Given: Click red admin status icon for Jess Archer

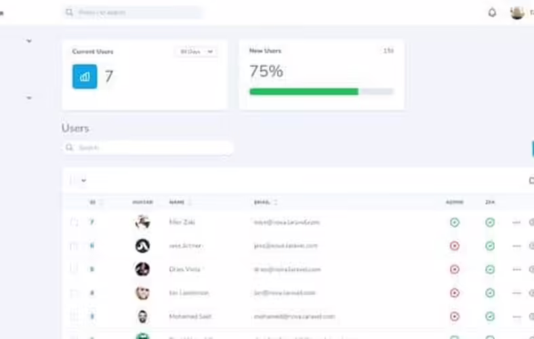Looking at the screenshot, I should [455, 245].
